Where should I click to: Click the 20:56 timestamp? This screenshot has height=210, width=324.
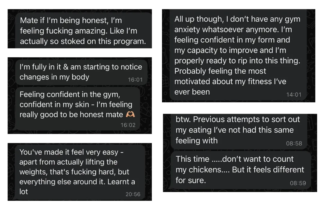[133, 194]
